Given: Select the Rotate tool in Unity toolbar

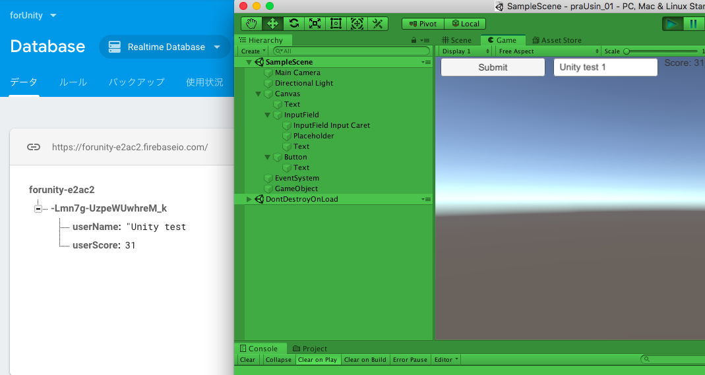Looking at the screenshot, I should tap(293, 24).
